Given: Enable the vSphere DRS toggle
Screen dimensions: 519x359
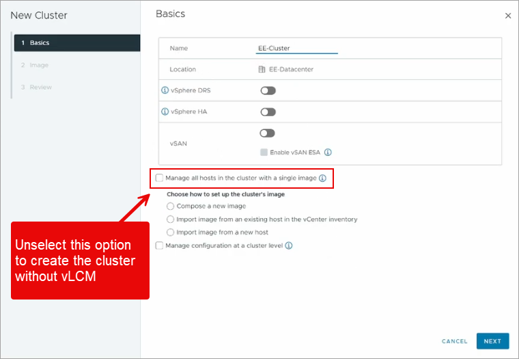Looking at the screenshot, I should [x=268, y=90].
